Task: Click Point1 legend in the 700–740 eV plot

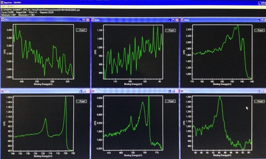Action: [82, 101]
